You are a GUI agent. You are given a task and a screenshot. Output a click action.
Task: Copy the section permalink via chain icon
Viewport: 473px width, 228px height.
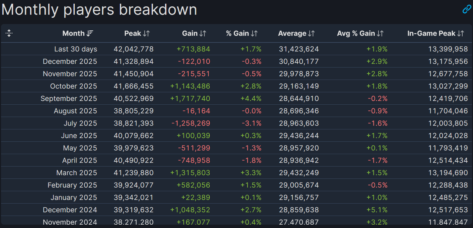point(467,9)
